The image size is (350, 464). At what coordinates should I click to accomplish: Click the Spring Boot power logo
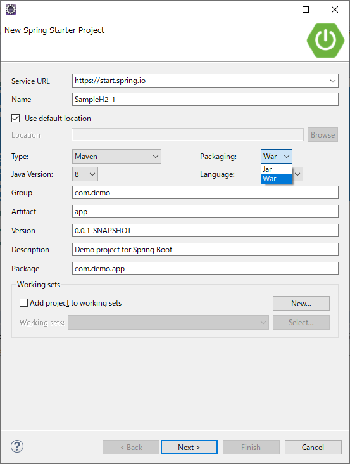coord(325,40)
